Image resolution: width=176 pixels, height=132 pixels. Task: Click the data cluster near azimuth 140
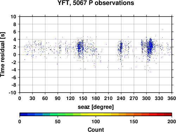click(x=80, y=47)
